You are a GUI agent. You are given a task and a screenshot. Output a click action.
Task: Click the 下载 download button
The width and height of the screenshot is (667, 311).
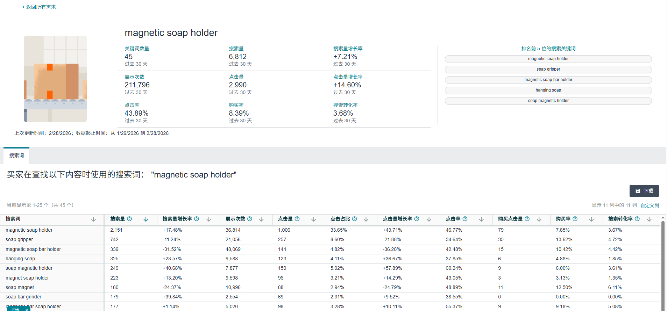pos(644,191)
